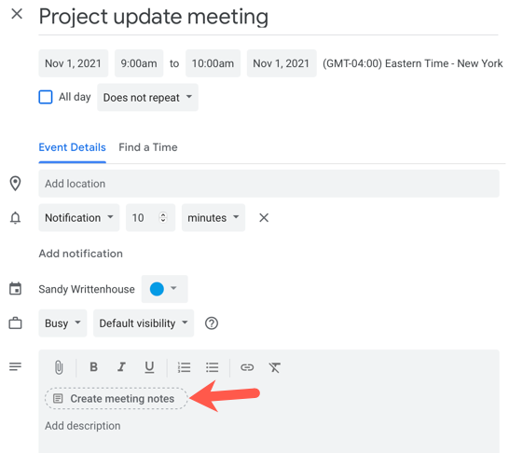Switch to the Find a Time tab
509x453 pixels.
coord(148,147)
